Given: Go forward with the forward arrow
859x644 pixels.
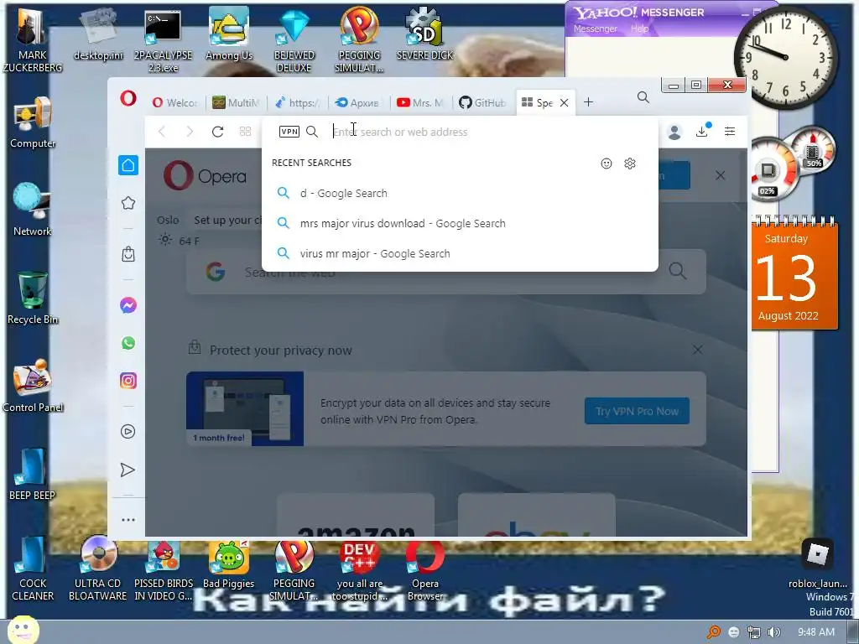Looking at the screenshot, I should 190,132.
